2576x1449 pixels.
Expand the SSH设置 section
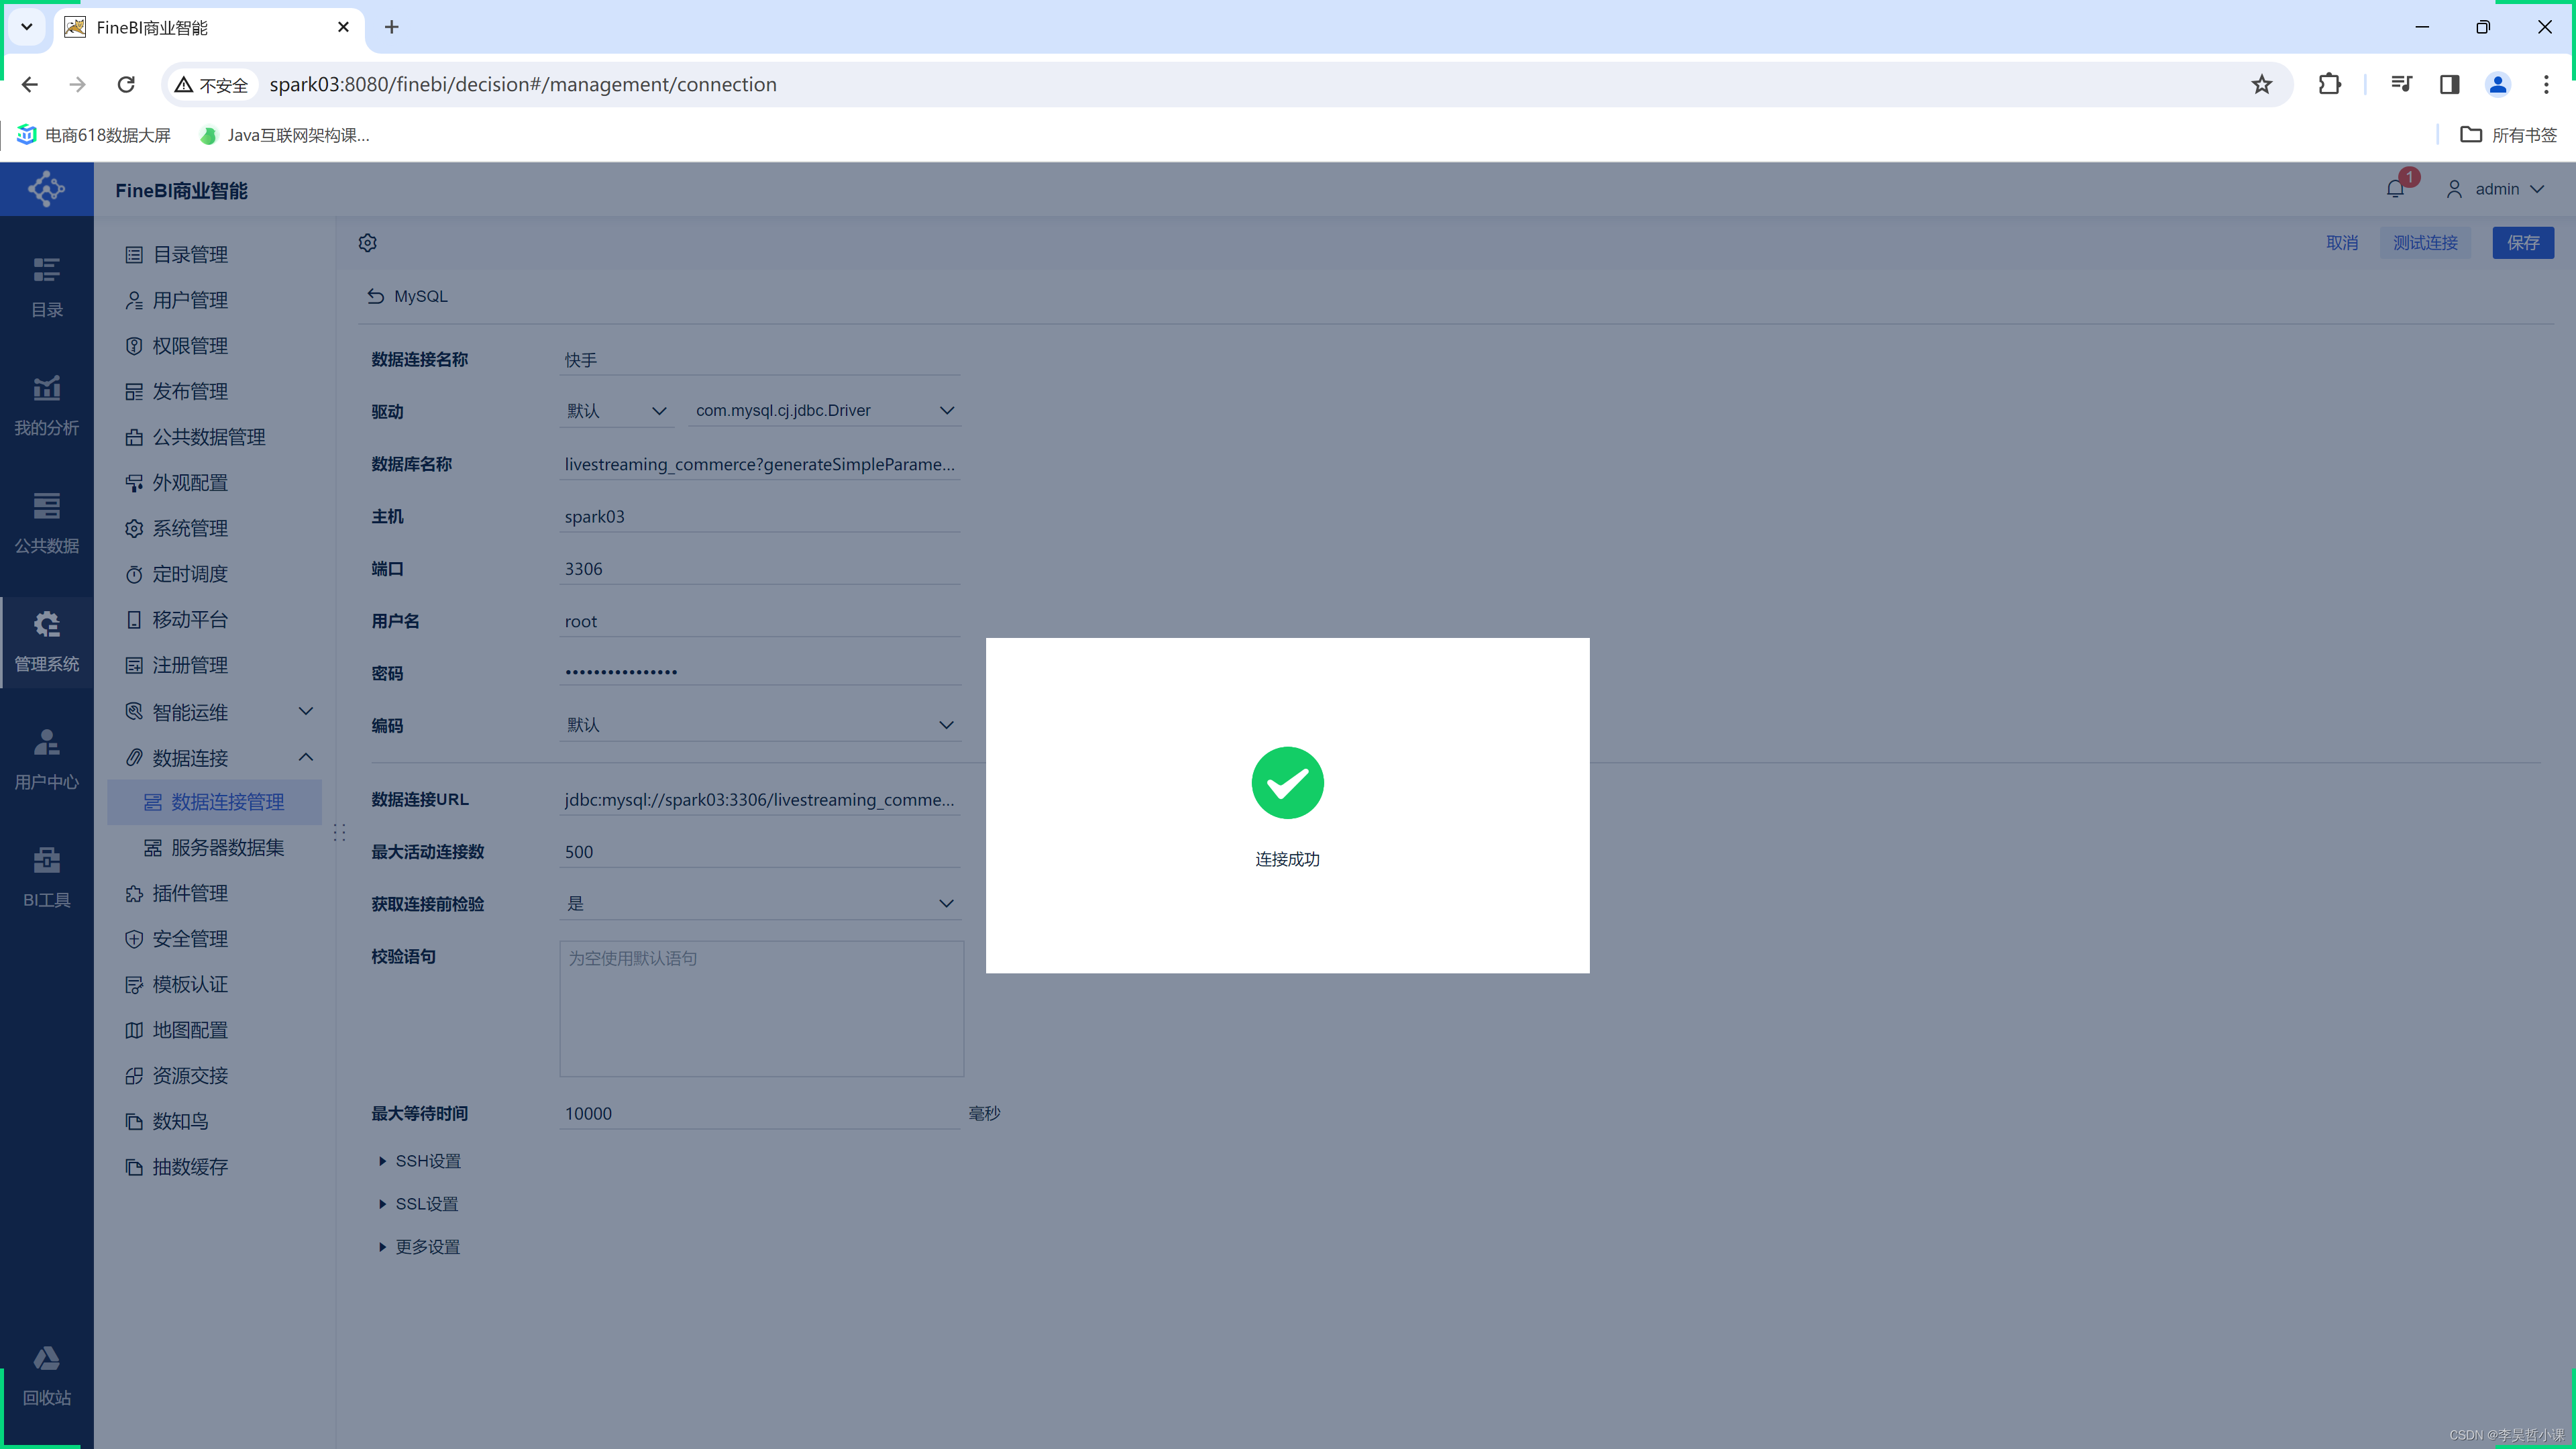coord(420,1161)
